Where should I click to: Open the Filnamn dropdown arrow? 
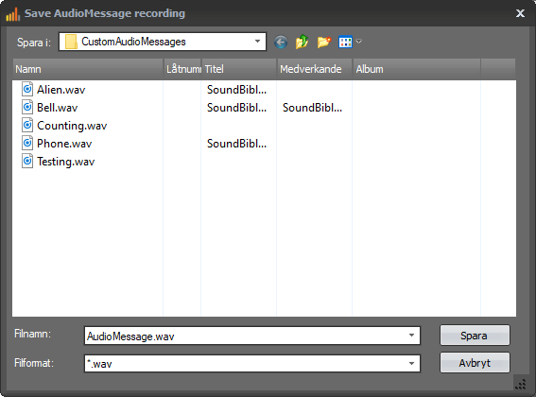411,336
